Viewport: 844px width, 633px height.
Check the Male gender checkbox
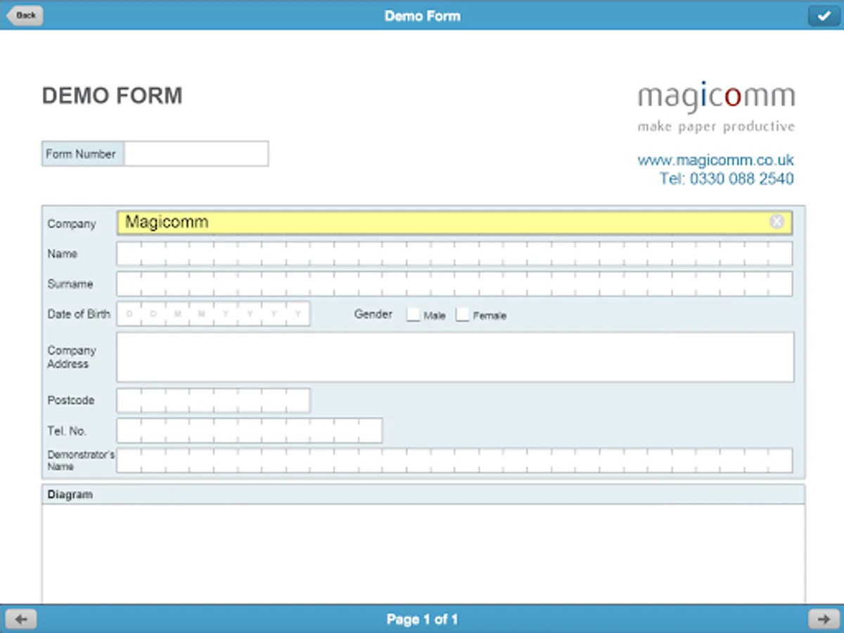point(413,314)
